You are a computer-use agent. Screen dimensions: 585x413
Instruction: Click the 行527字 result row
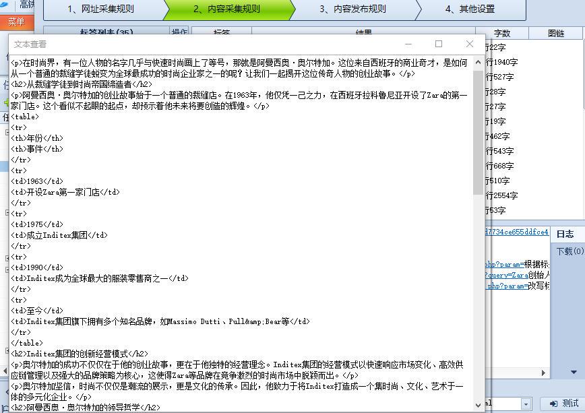pyautogui.click(x=499, y=77)
